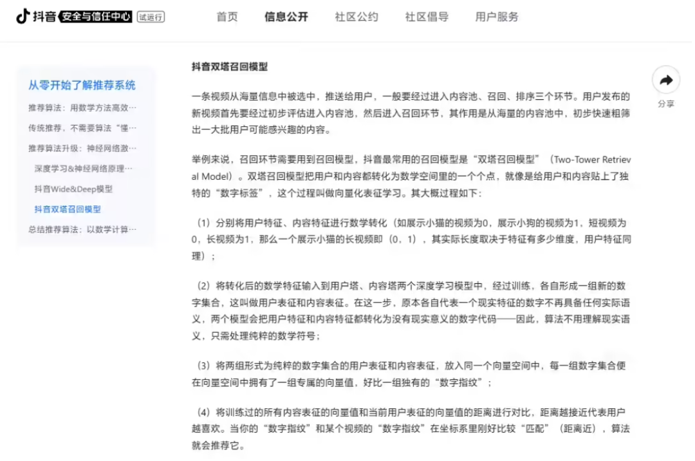Open sidebar item 推荐算法升级：神经网络激…
695x461 pixels.
83,148
